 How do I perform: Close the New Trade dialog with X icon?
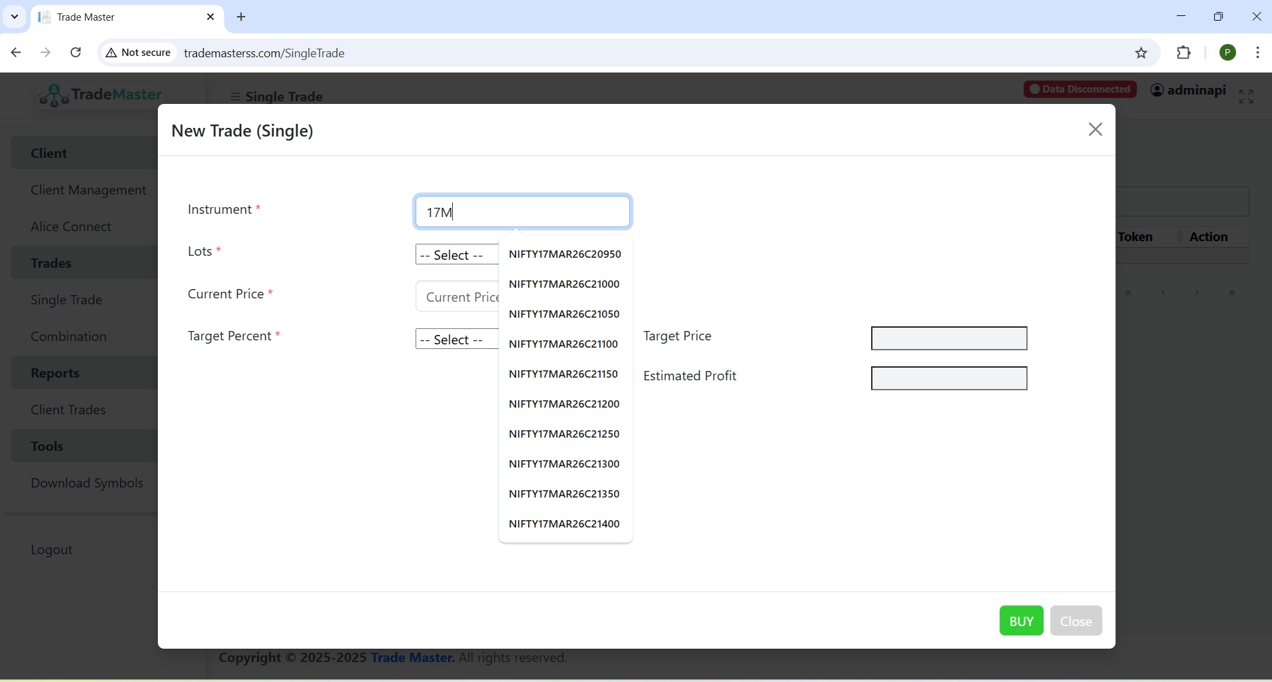coord(1096,129)
